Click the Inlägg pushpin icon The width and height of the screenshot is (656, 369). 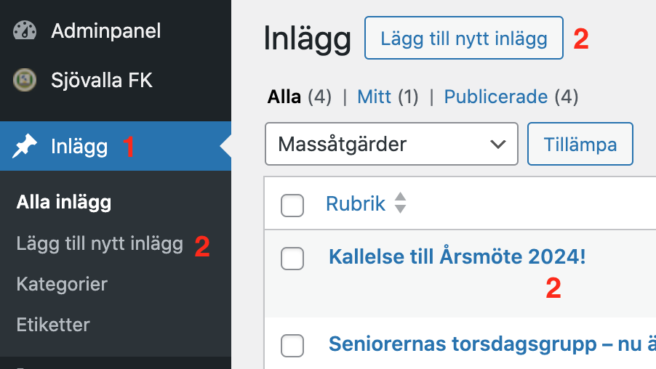tap(25, 147)
